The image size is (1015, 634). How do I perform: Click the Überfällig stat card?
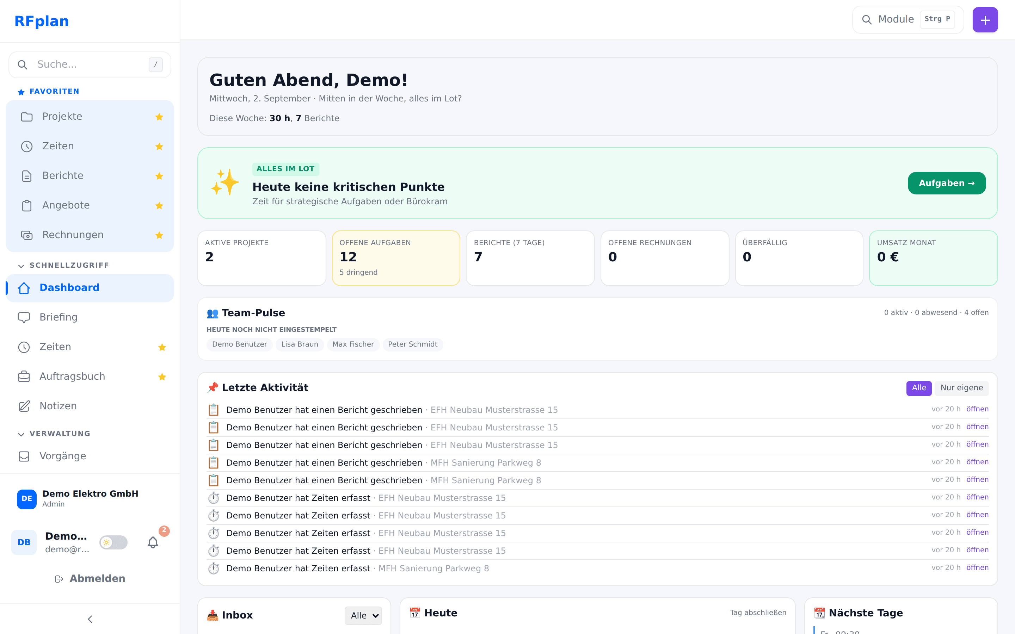pyautogui.click(x=799, y=258)
